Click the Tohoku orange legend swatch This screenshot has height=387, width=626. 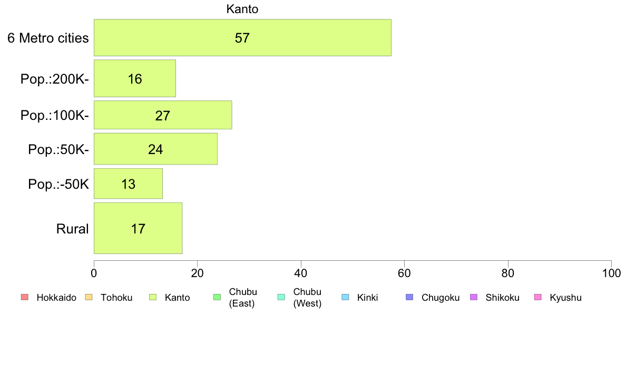coord(89,297)
